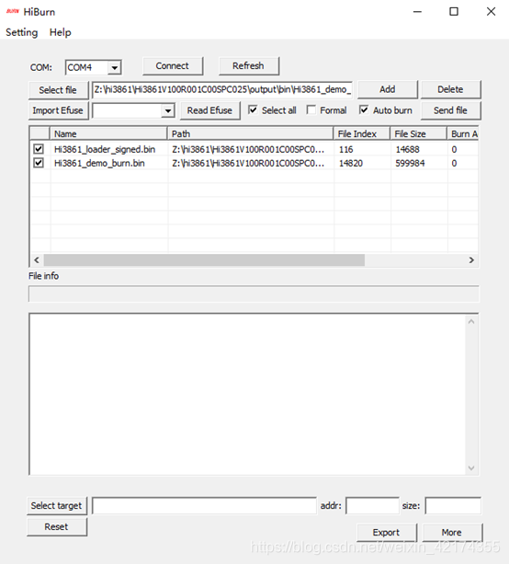The width and height of the screenshot is (509, 564).
Task: Click the file size value 599984
Action: [x=410, y=163]
